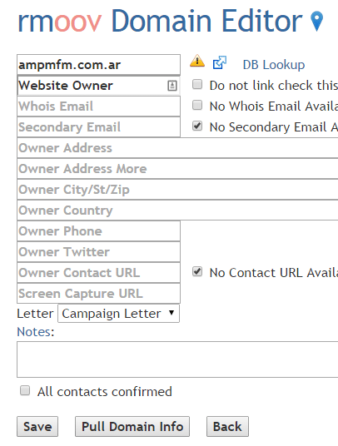Click the Back button
The width and height of the screenshot is (338, 446).
pyautogui.click(x=227, y=426)
